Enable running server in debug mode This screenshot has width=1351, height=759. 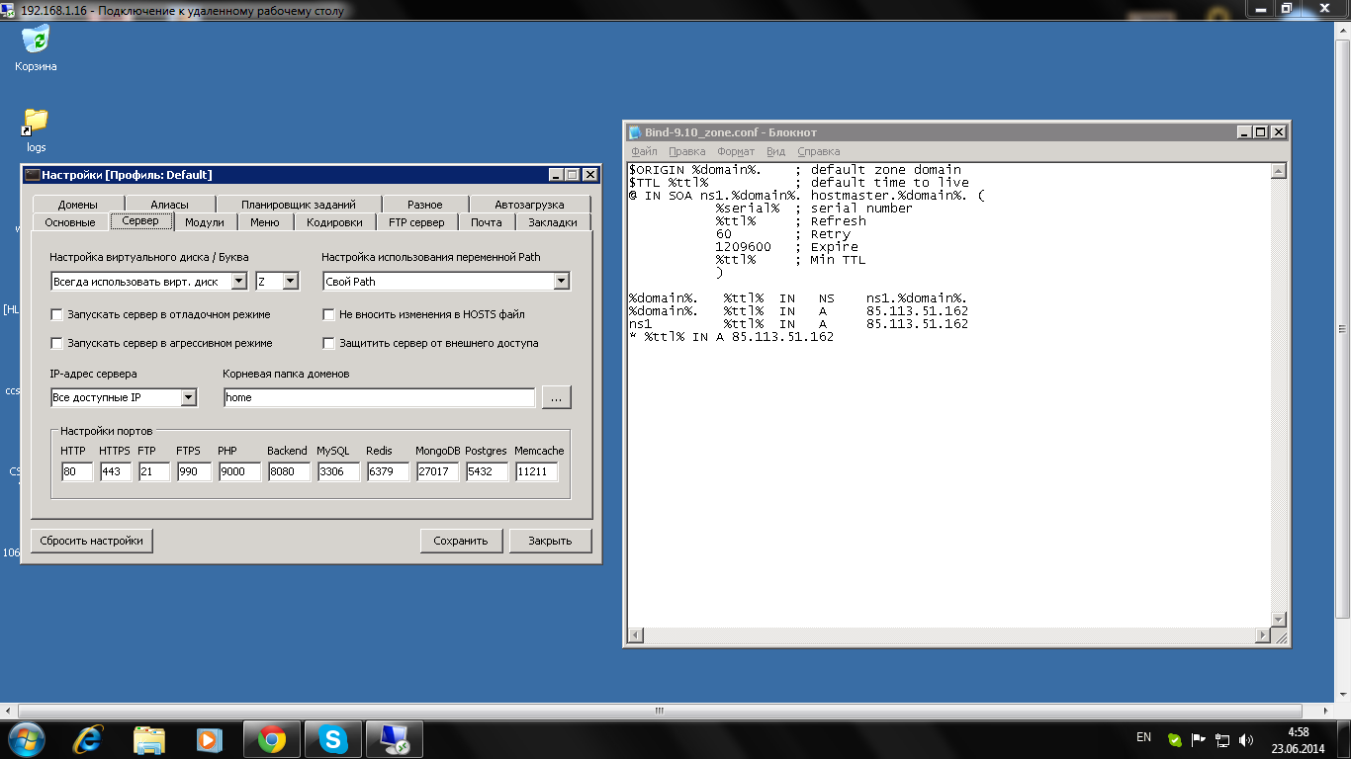(57, 314)
